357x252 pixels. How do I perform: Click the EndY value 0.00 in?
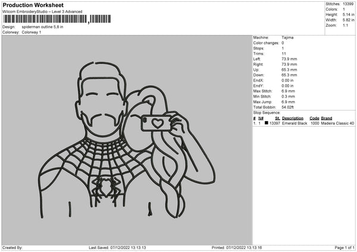[287, 86]
